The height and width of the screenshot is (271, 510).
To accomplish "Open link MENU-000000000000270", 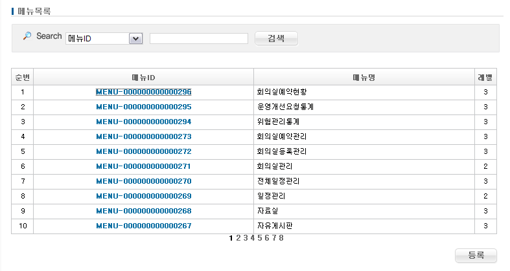I will pyautogui.click(x=143, y=181).
